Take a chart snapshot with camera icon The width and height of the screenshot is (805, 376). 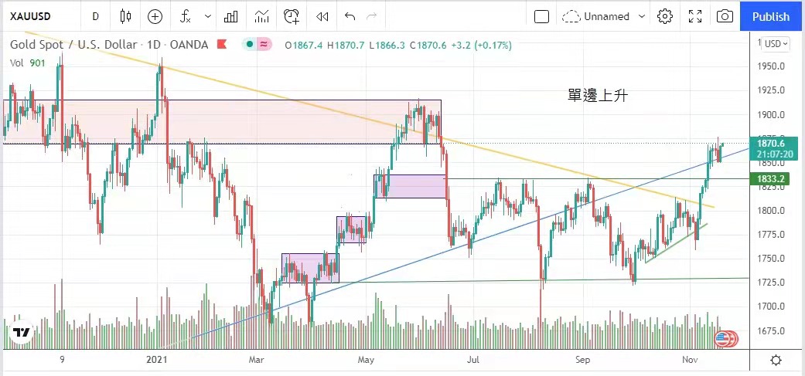[x=725, y=16]
